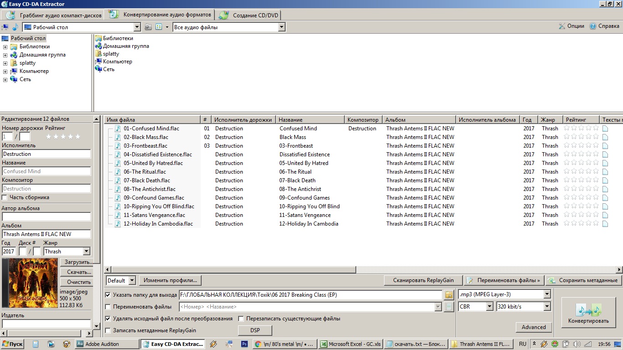
Task: Toggle Удалять исходный файл после преобразования checkbox
Action: (108, 319)
